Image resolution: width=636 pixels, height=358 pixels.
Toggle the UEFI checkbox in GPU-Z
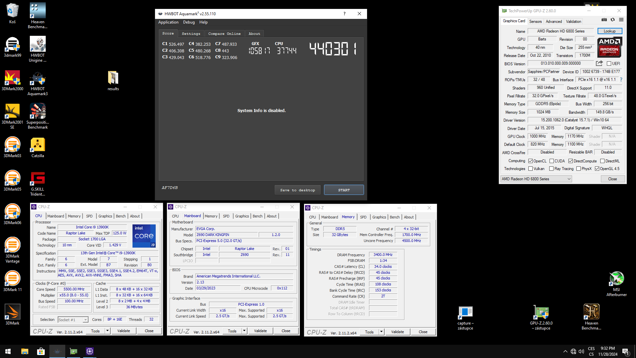[609, 64]
